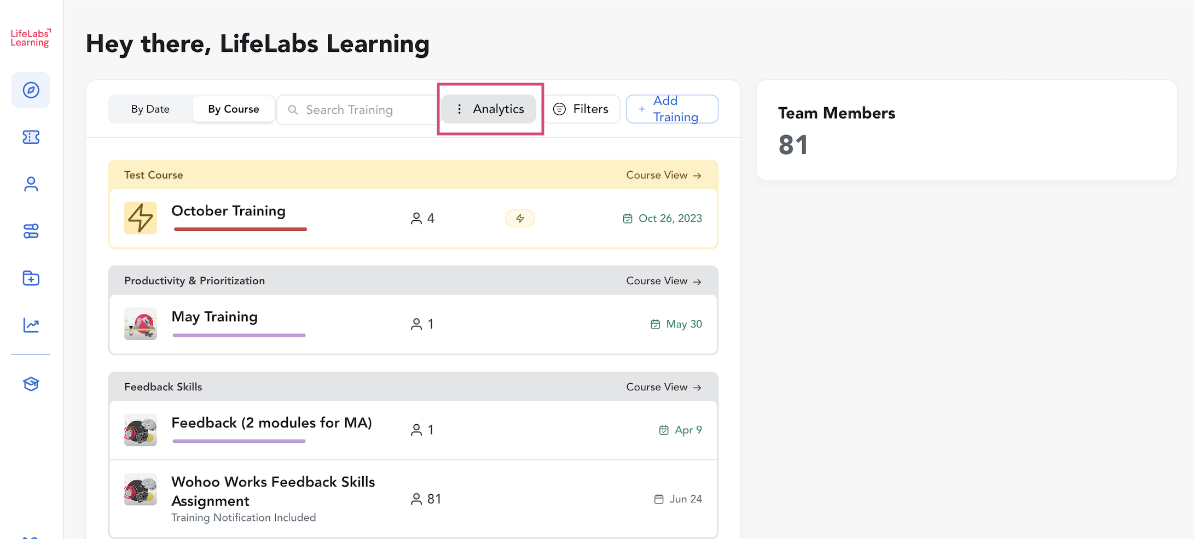This screenshot has width=1194, height=539.
Task: Click the progress bar under Feedback (2 modules)
Action: click(x=239, y=441)
